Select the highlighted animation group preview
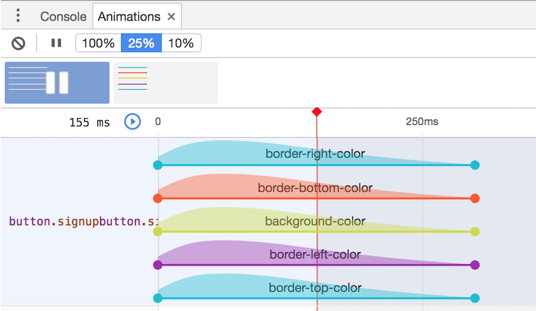536x311 pixels. [57, 83]
